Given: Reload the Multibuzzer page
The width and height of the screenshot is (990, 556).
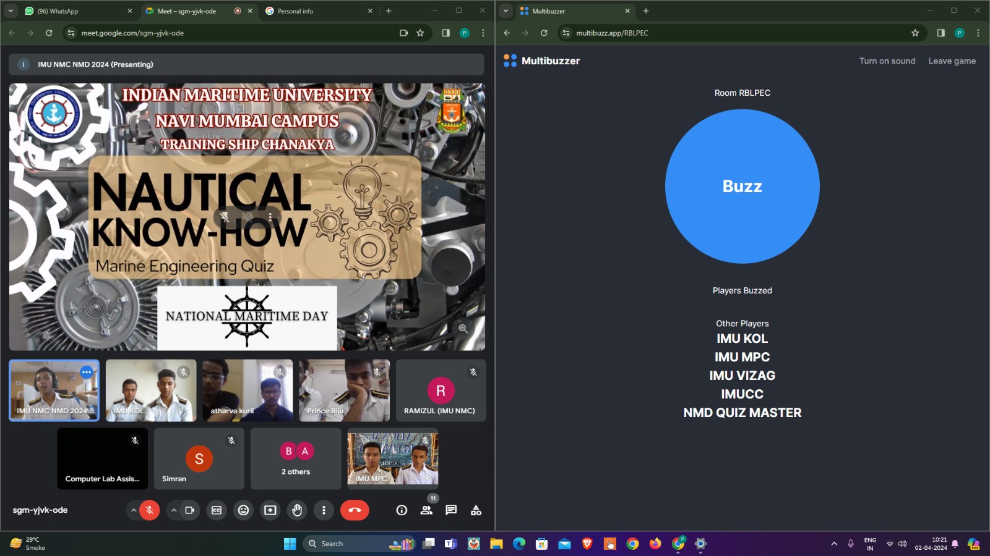Looking at the screenshot, I should pos(544,33).
